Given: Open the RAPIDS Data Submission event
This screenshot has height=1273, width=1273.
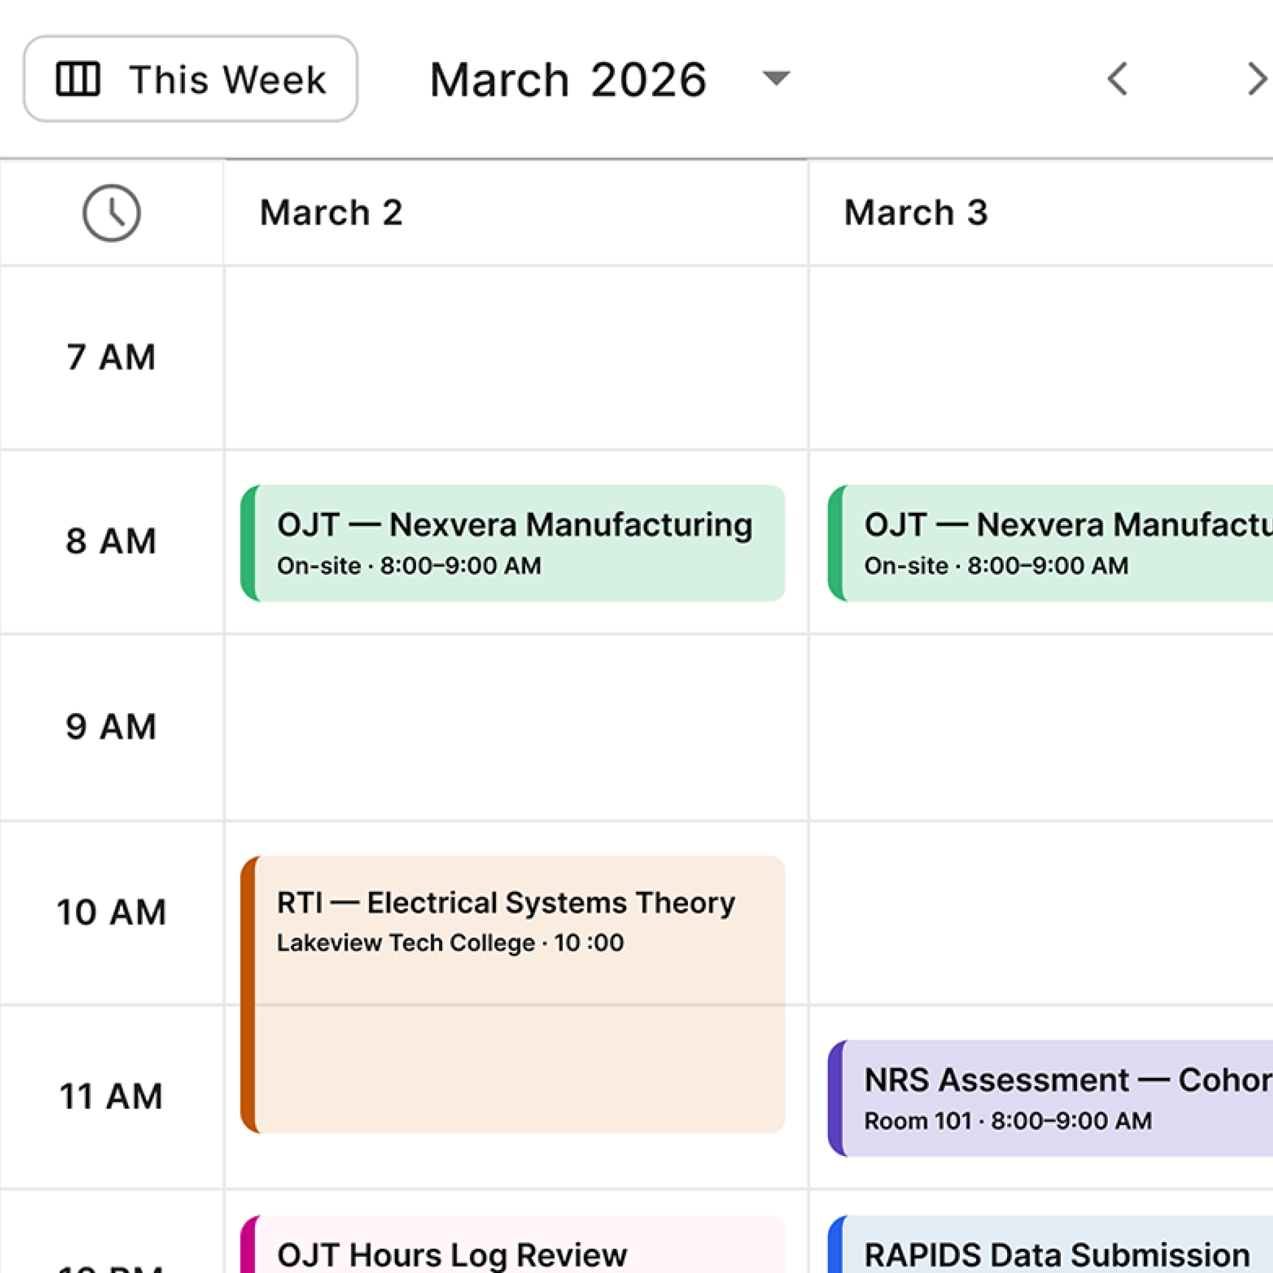Looking at the screenshot, I should [1053, 1252].
